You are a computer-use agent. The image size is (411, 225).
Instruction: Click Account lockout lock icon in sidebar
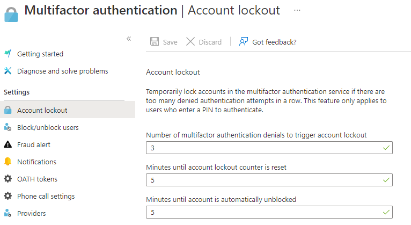pyautogui.click(x=8, y=110)
